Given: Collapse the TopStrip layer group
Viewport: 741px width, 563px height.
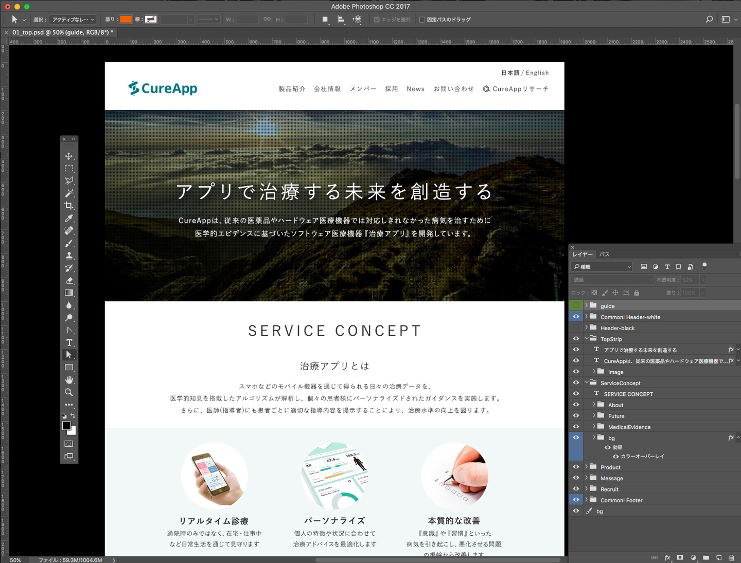Looking at the screenshot, I should 586,339.
